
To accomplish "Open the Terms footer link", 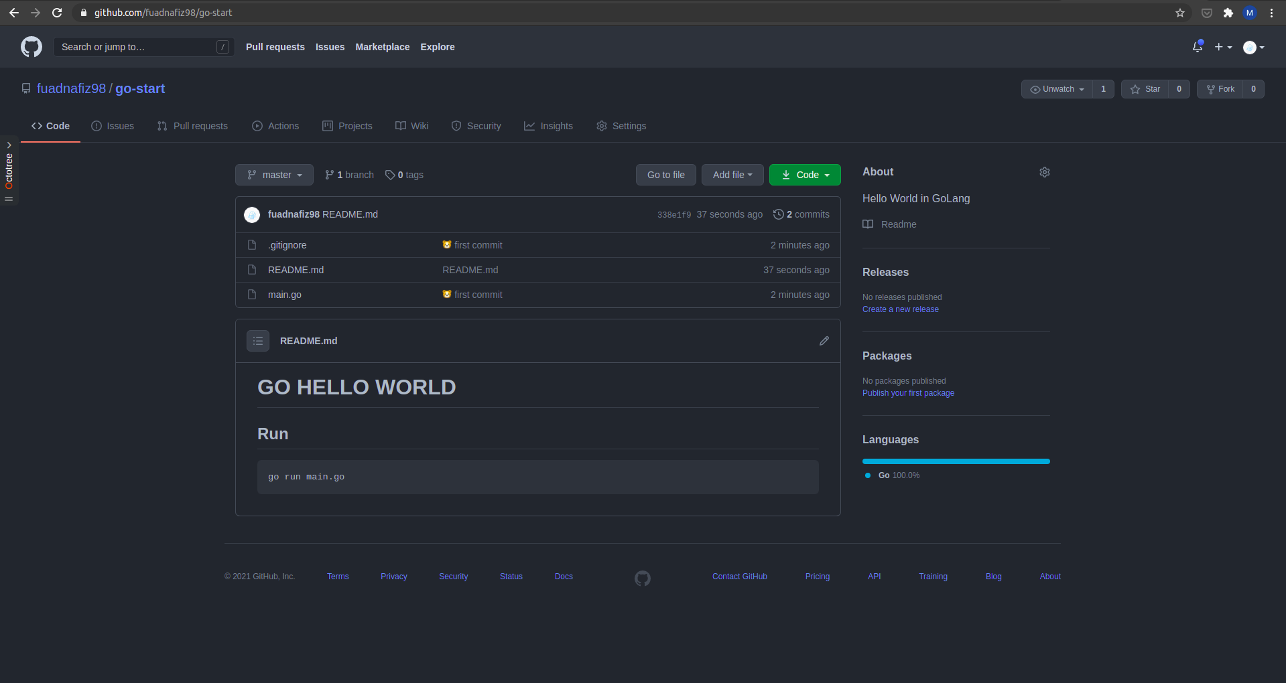I will point(338,577).
